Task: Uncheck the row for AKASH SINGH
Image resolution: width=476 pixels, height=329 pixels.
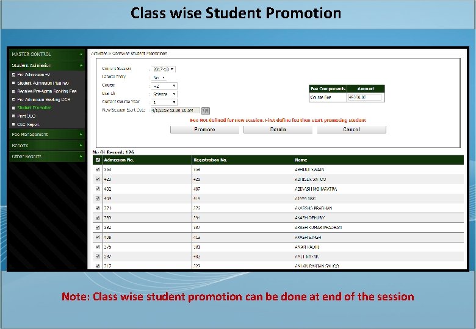Action: click(x=98, y=237)
